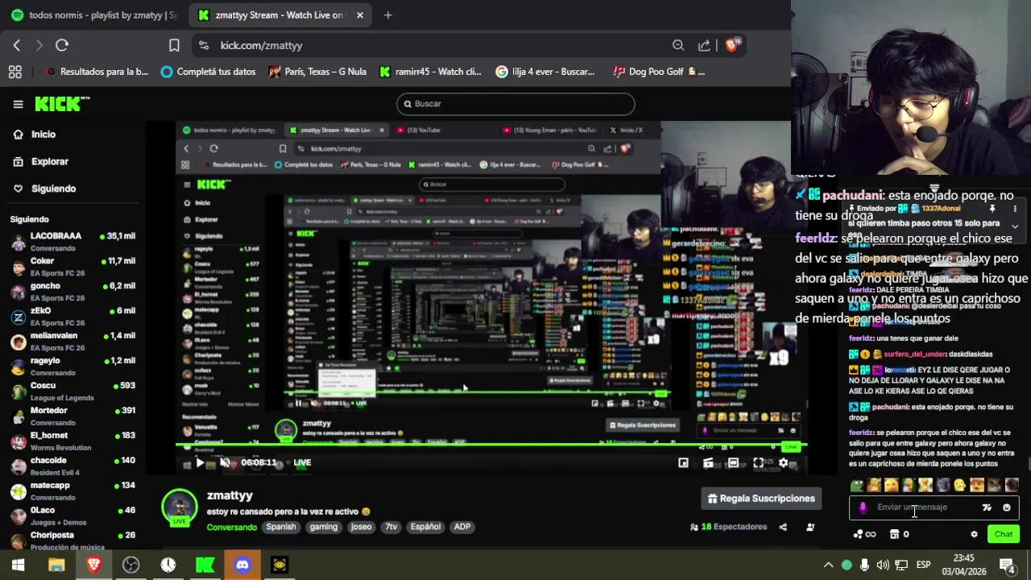The image size is (1031, 580).
Task: Click the 7tv tag
Action: (x=391, y=527)
